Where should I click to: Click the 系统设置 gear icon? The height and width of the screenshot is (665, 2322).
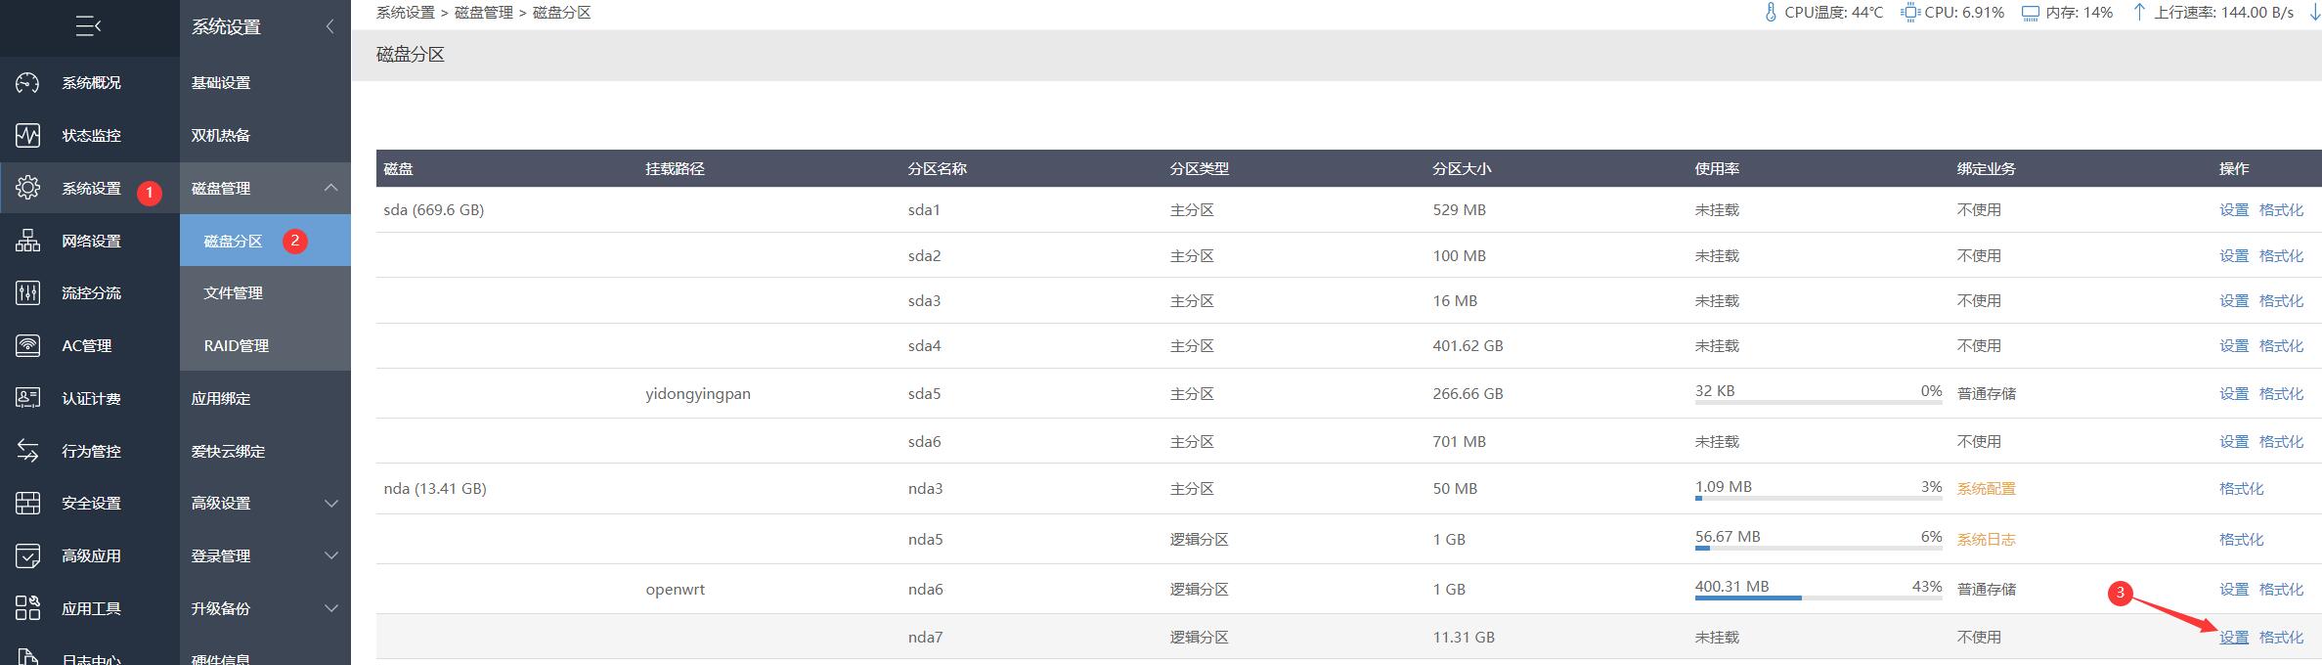[27, 188]
